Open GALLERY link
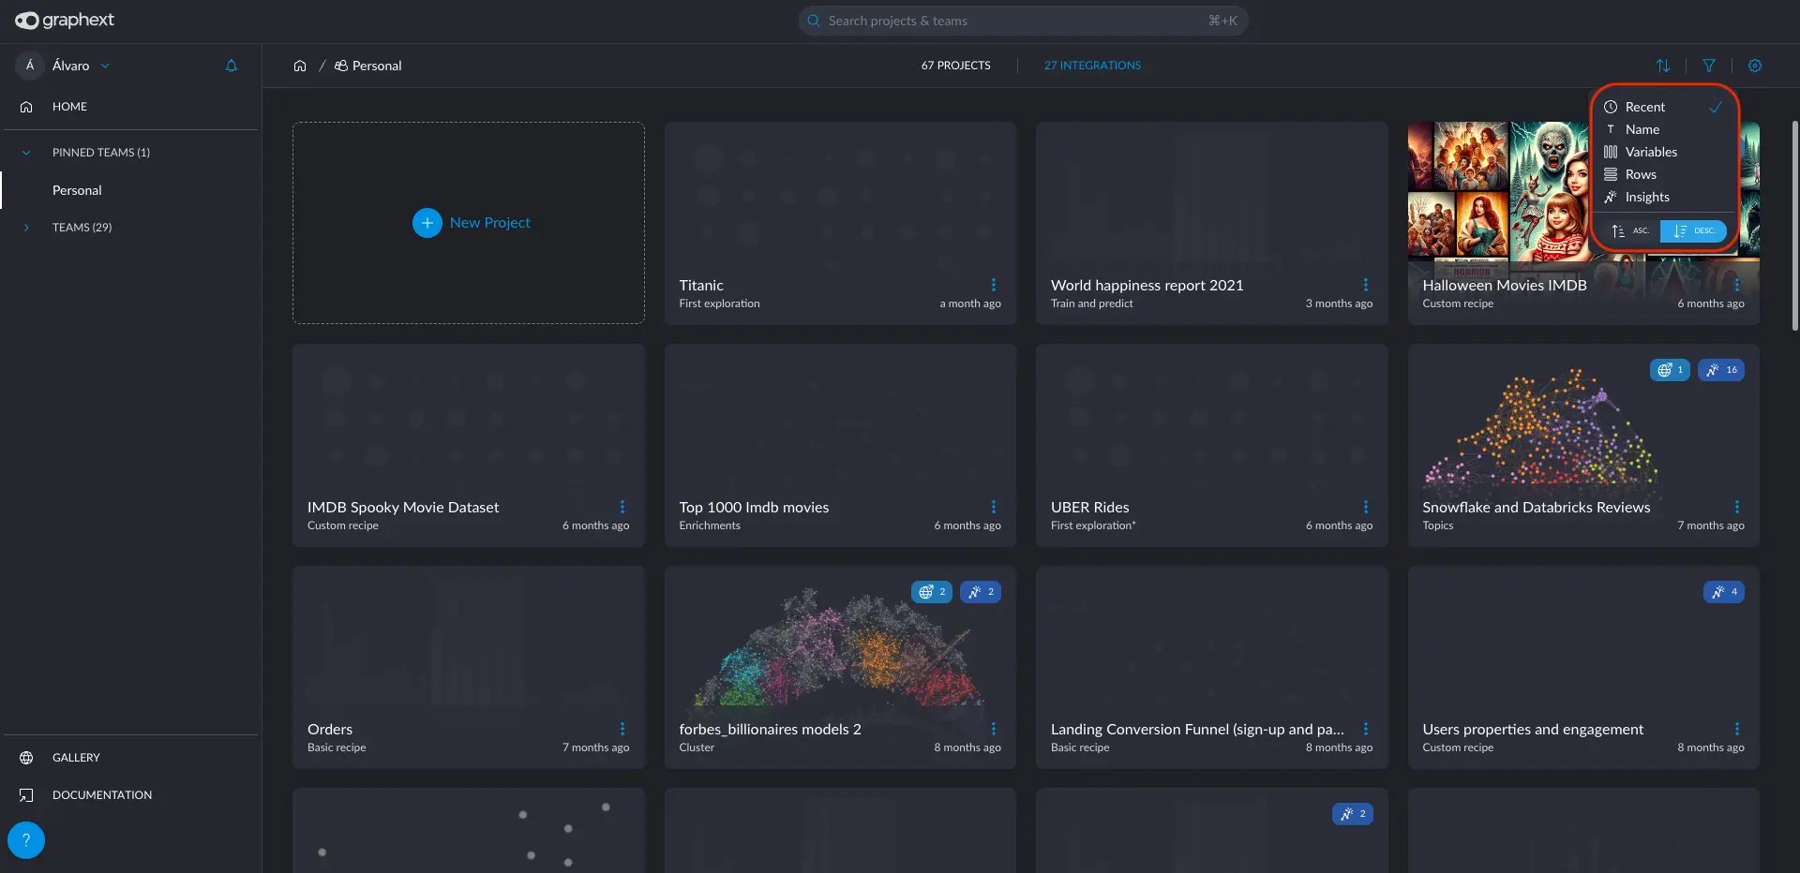This screenshot has height=873, width=1800. click(76, 758)
